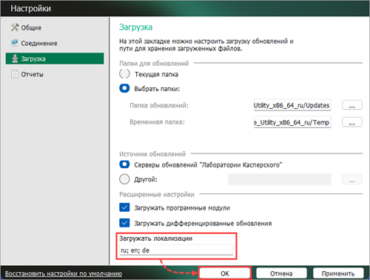Click the Папка обновлений path field
This screenshot has width=370, height=280.
point(292,105)
